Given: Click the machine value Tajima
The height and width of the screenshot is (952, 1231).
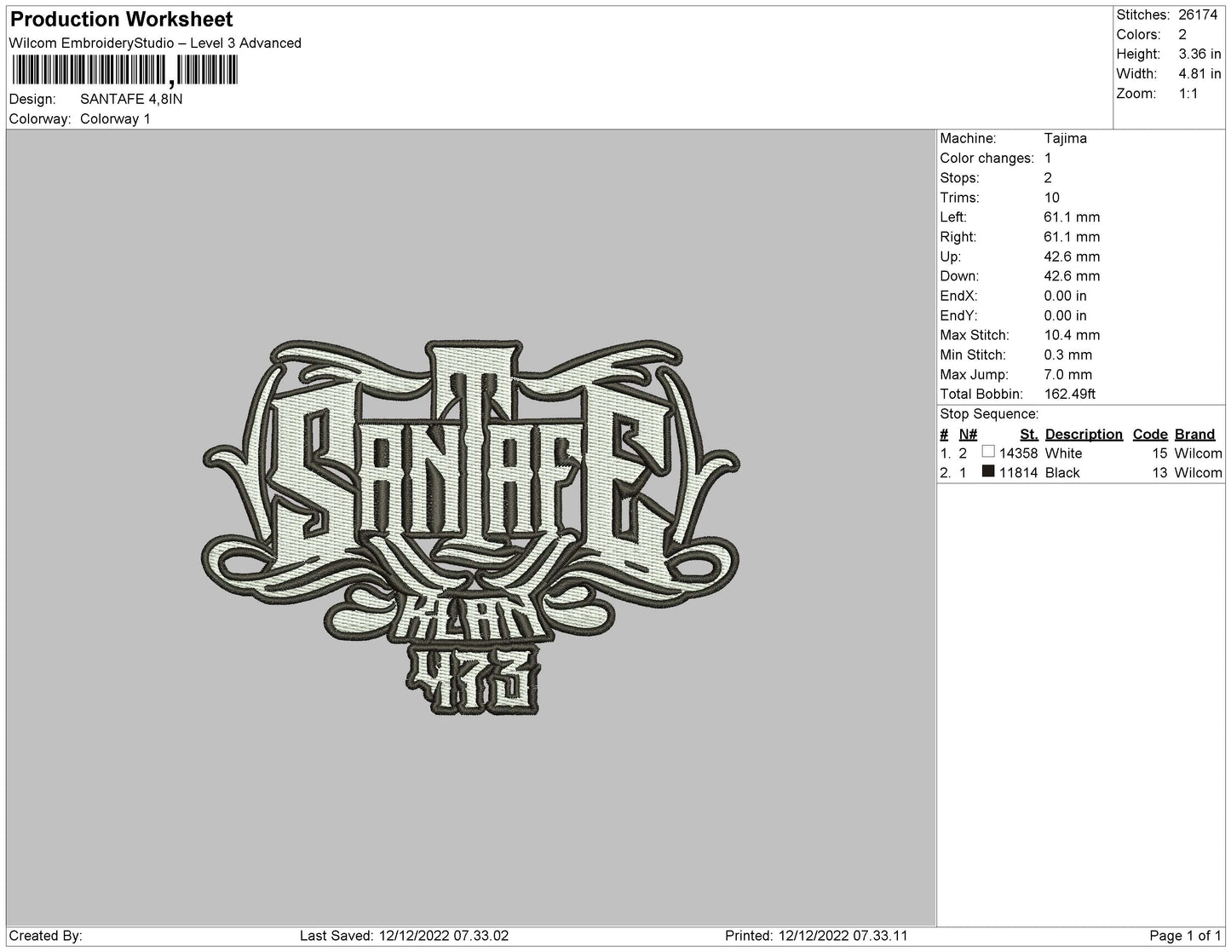Looking at the screenshot, I should point(1065,138).
